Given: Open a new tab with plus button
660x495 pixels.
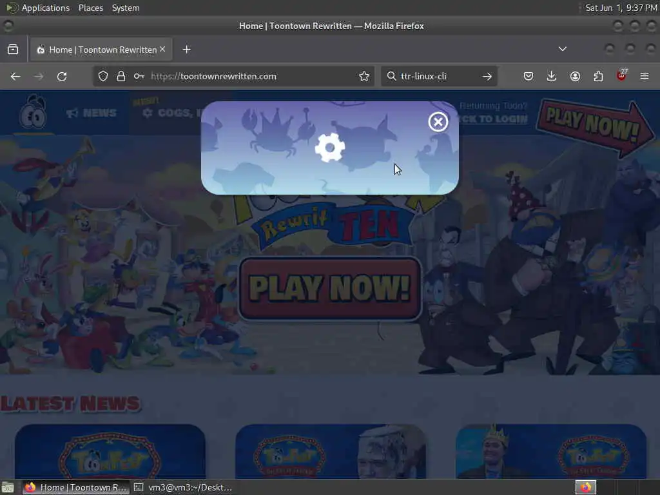Looking at the screenshot, I should click(186, 50).
